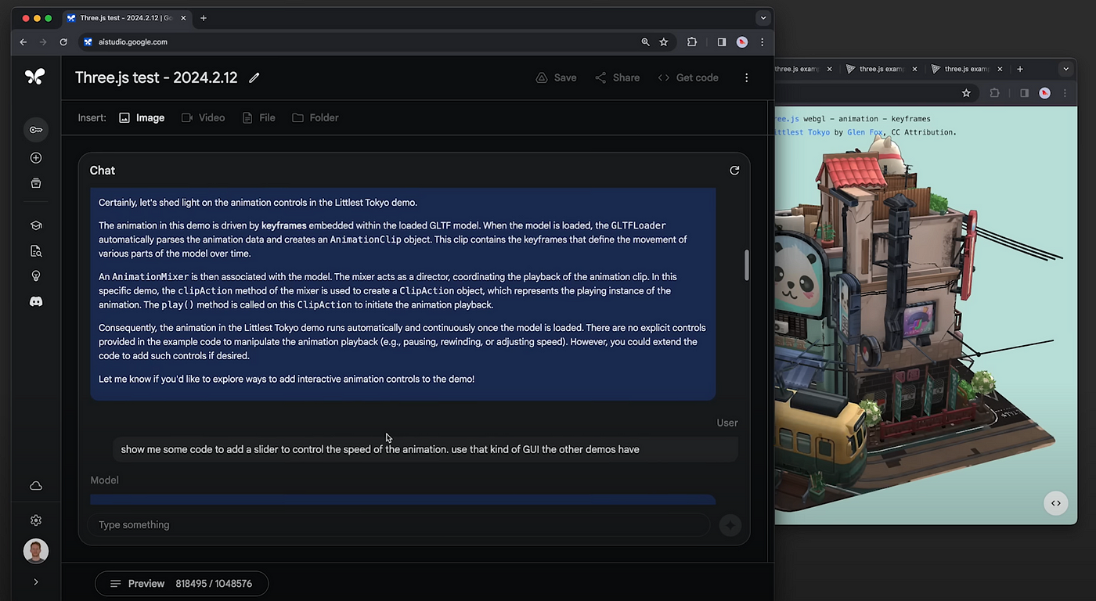Click the Model label
Screen dimensions: 1096x601
[x=104, y=480]
